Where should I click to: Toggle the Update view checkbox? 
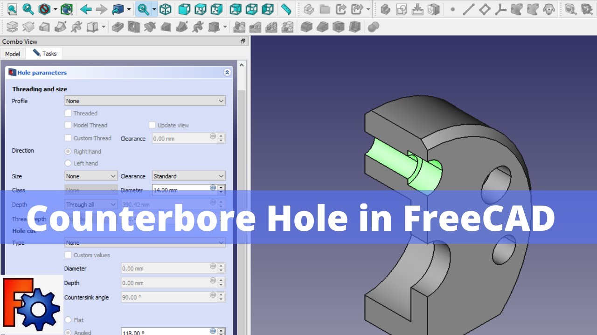click(152, 125)
